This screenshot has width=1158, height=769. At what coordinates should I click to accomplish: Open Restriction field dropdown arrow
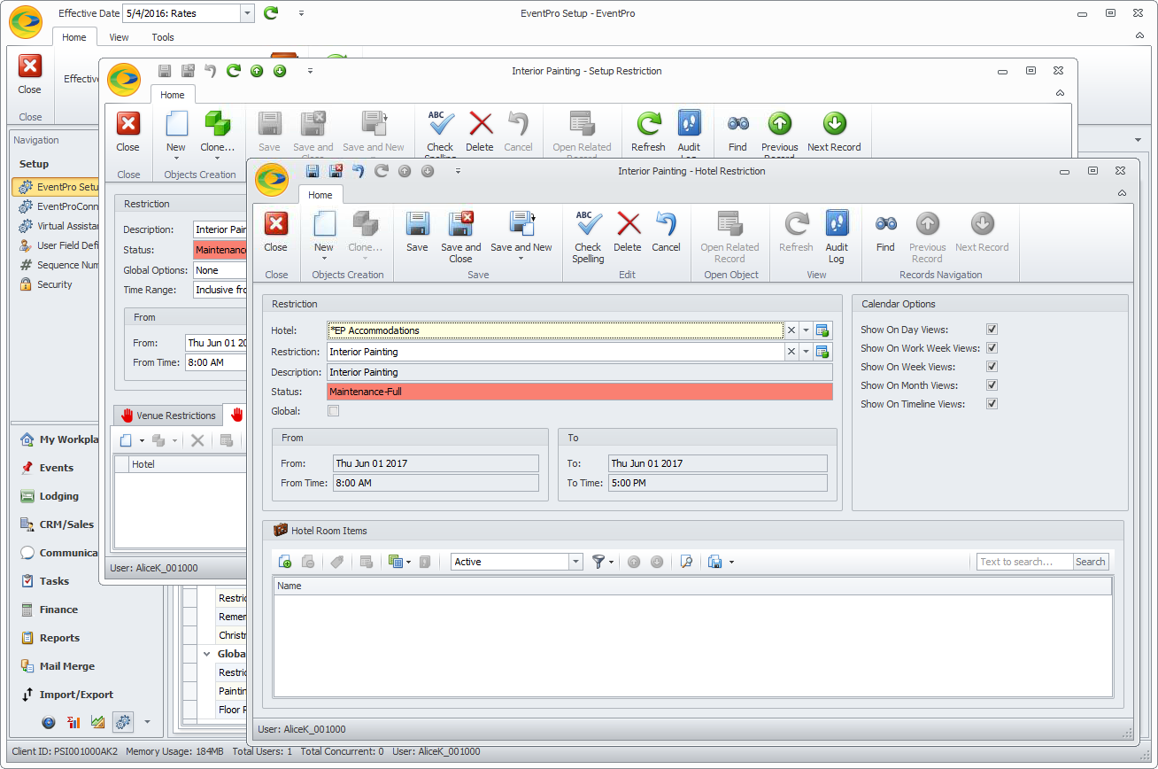click(x=806, y=352)
